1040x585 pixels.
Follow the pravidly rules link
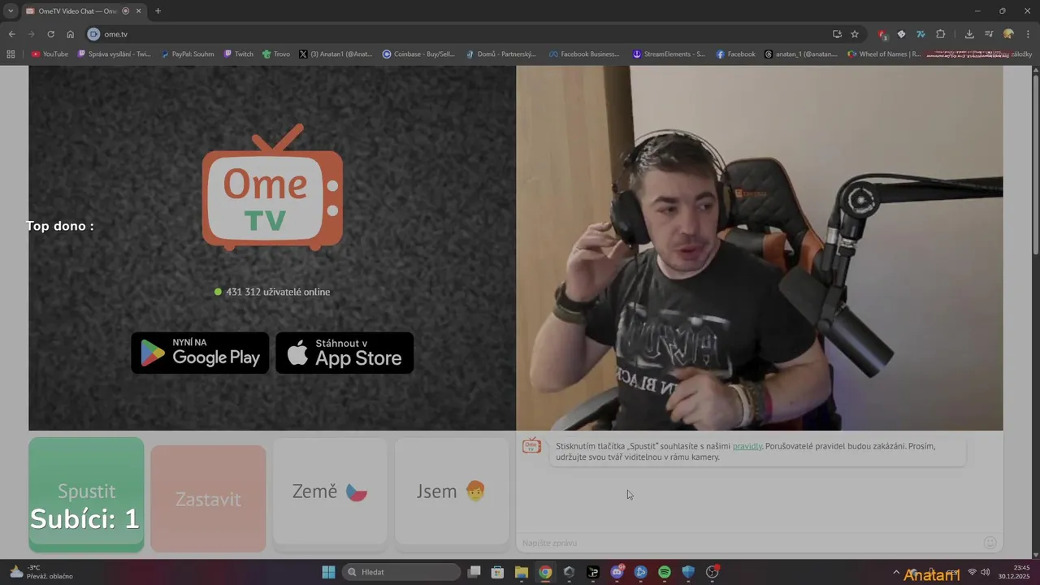tap(747, 446)
